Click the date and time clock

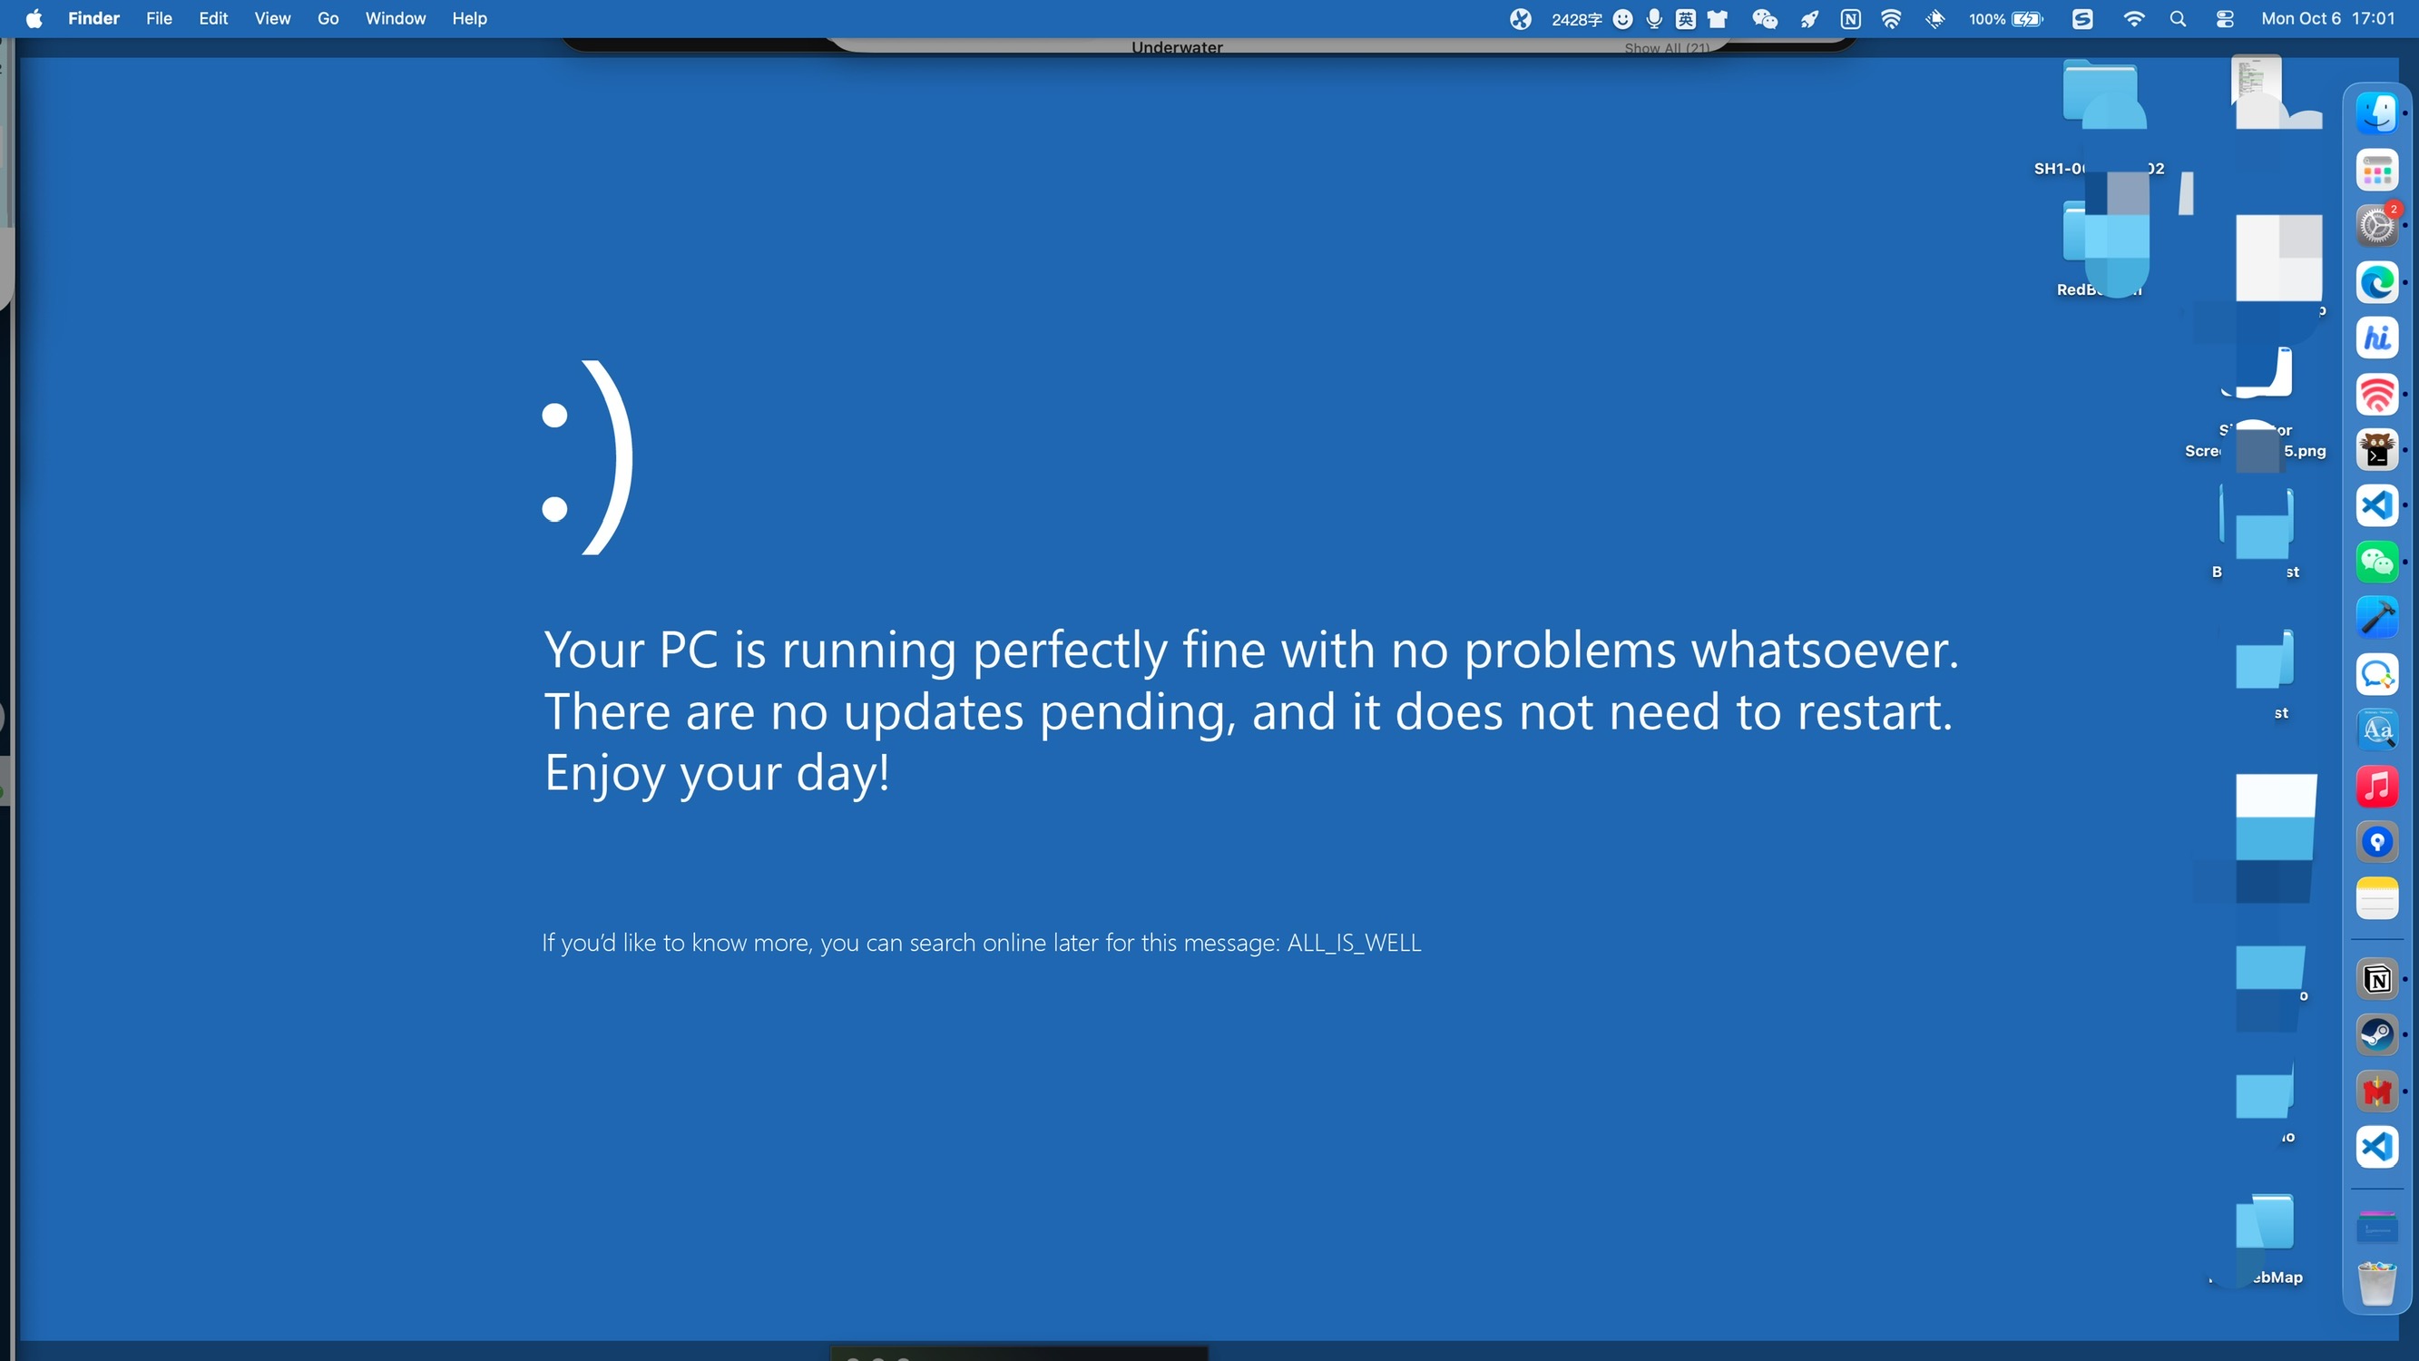[x=2327, y=19]
